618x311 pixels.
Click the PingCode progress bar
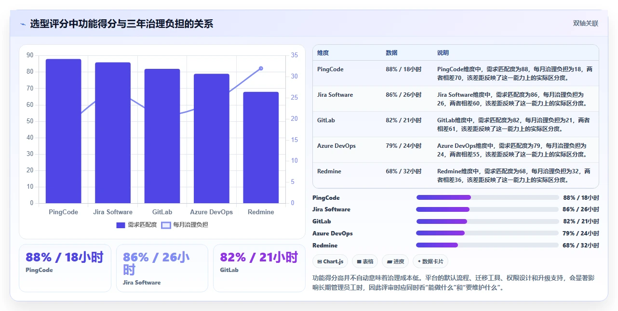487,197
